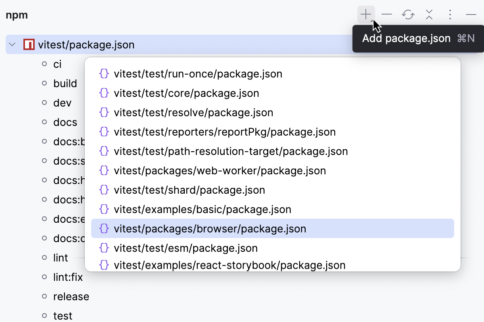Select the lint:fix script in the tree
Screen dimensions: 484x322
(68, 277)
